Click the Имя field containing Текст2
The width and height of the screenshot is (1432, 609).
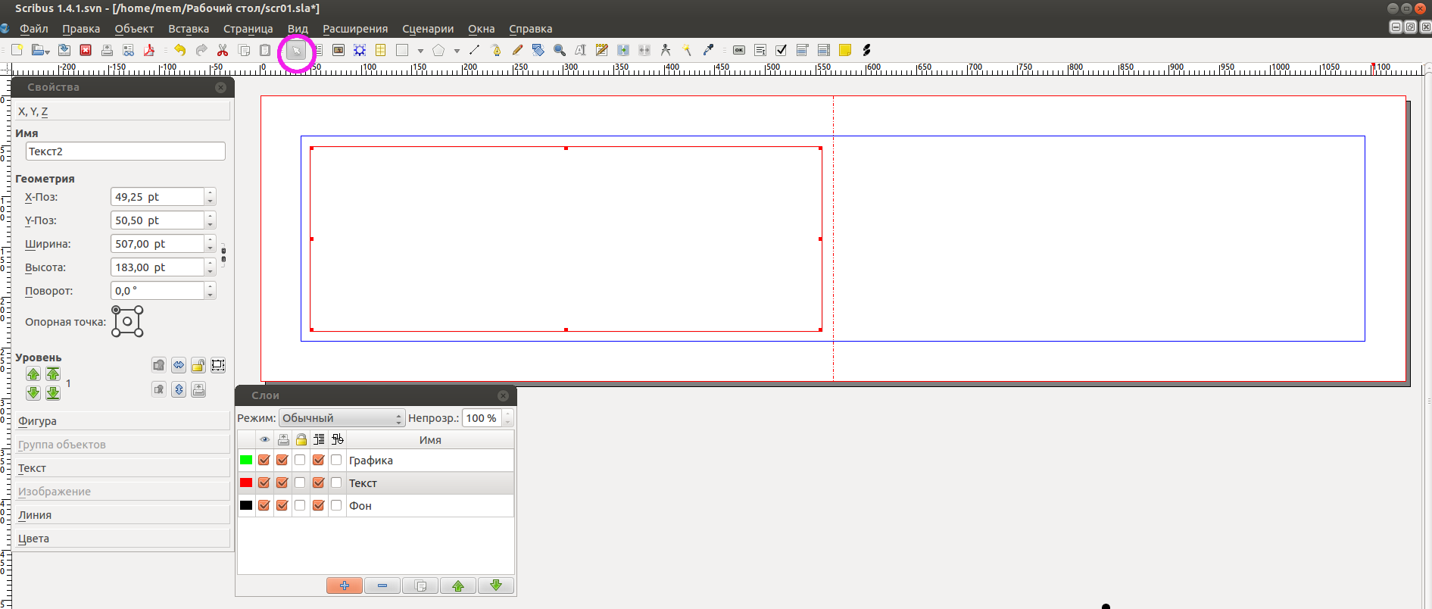tap(126, 151)
